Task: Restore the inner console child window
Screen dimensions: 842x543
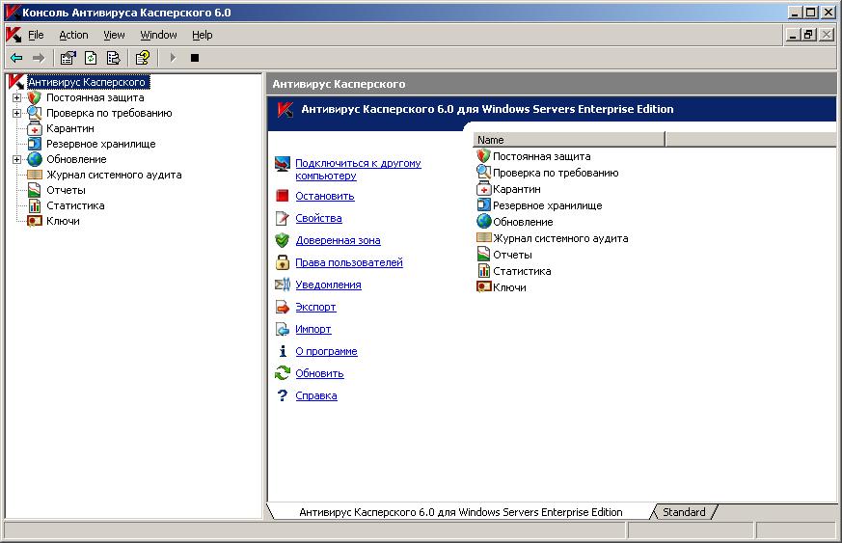Action: [x=809, y=35]
